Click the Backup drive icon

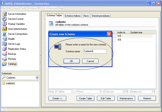[x=4, y=54]
